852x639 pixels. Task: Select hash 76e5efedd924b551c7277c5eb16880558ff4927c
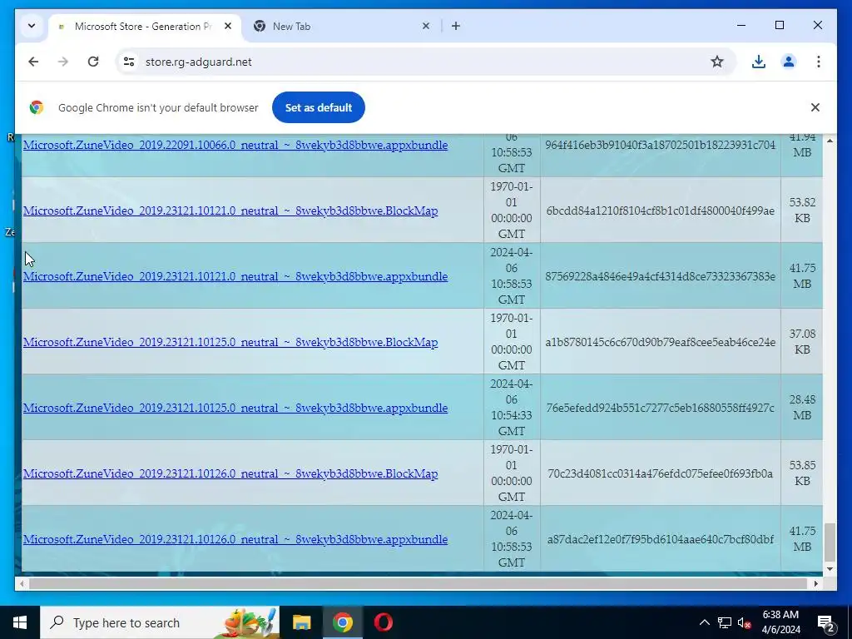660,408
